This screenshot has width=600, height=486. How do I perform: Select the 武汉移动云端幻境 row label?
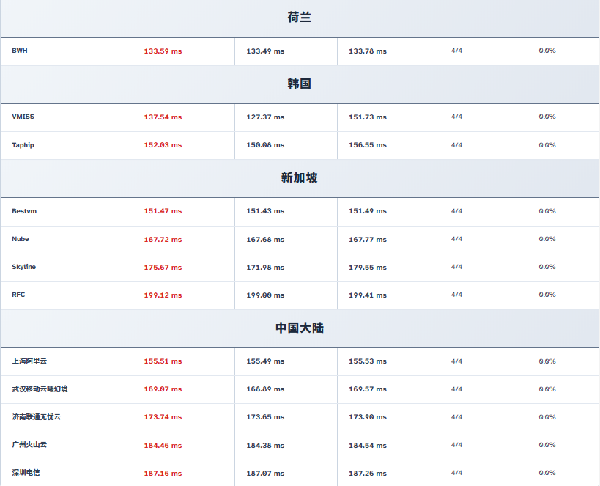[x=40, y=389]
